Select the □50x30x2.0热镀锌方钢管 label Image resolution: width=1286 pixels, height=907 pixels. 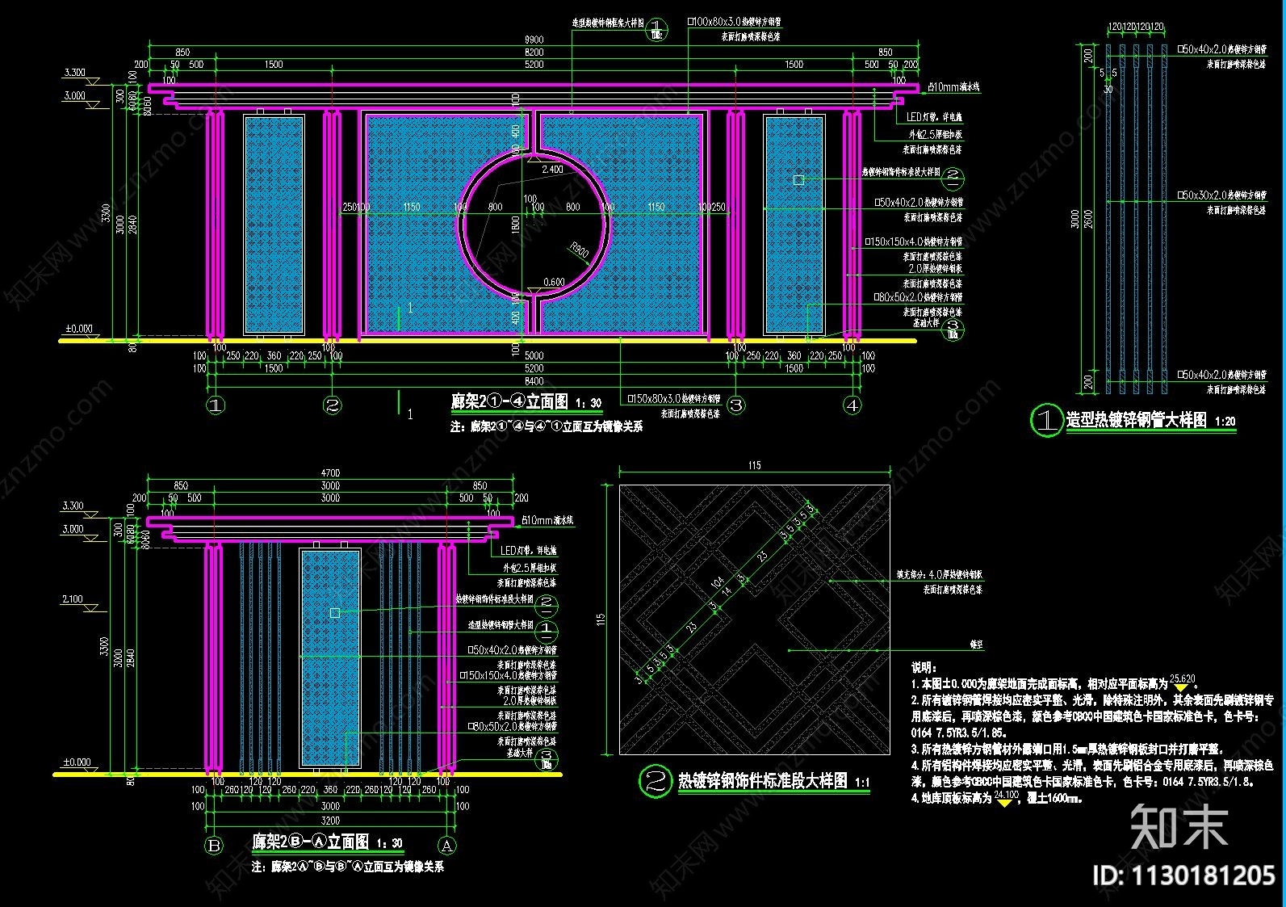pos(1221,195)
